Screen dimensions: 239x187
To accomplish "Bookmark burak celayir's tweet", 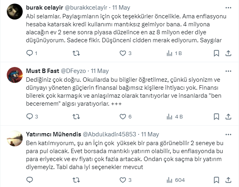I will (216, 53).
